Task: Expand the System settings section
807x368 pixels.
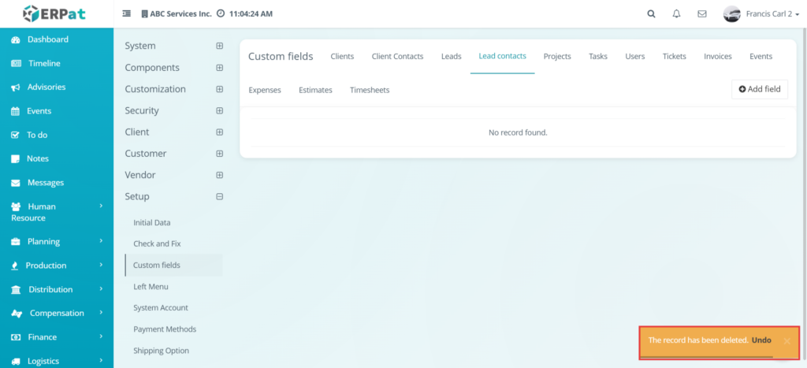Action: tap(219, 46)
